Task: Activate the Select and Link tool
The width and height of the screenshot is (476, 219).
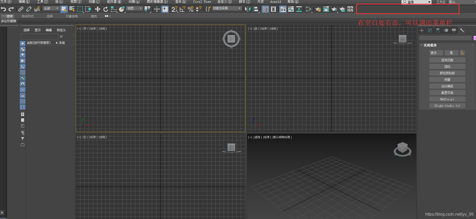Action: point(21,9)
